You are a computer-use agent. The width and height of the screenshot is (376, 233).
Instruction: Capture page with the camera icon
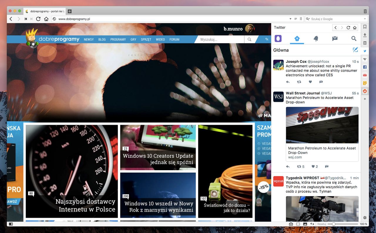(x=291, y=224)
